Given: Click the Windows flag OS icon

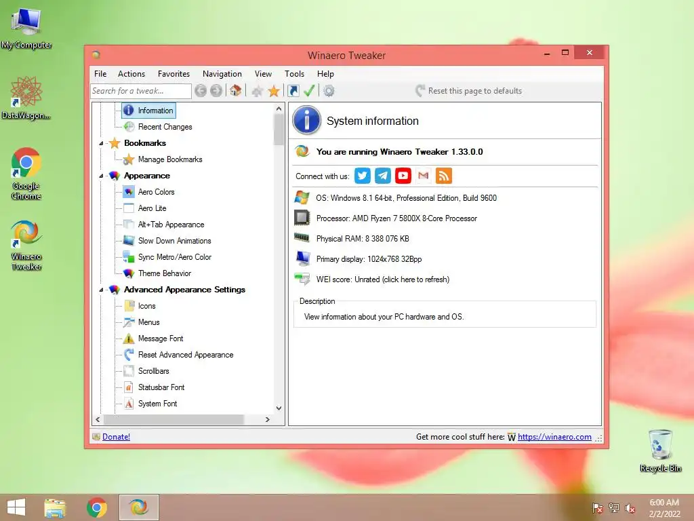Looking at the screenshot, I should (302, 197).
